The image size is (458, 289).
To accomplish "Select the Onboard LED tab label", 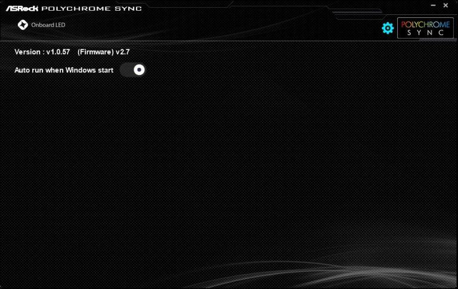I will pos(48,25).
